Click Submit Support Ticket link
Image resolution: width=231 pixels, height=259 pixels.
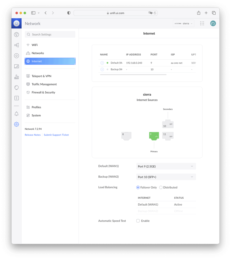click(56, 135)
